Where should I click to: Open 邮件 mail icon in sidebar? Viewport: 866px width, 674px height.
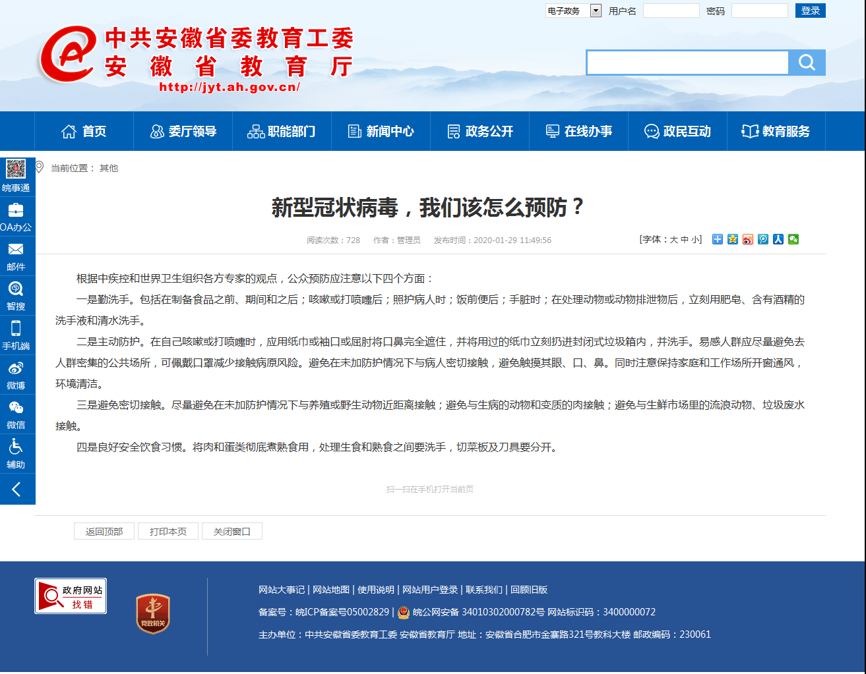pos(16,250)
